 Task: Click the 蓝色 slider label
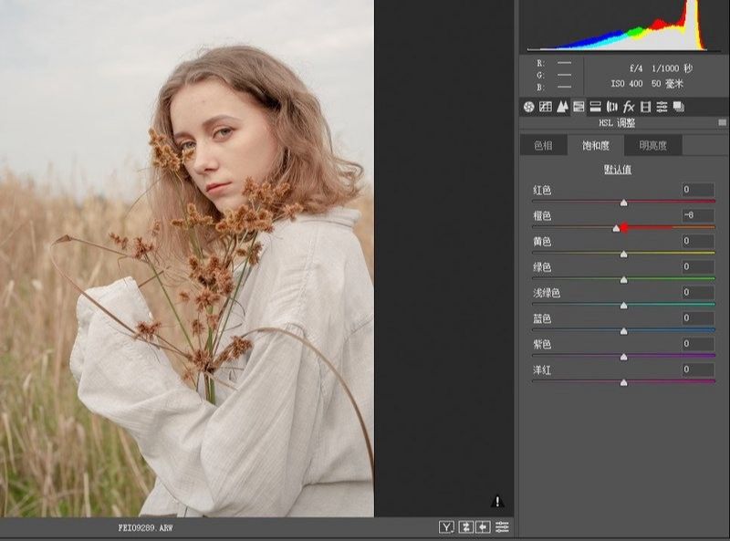point(542,319)
